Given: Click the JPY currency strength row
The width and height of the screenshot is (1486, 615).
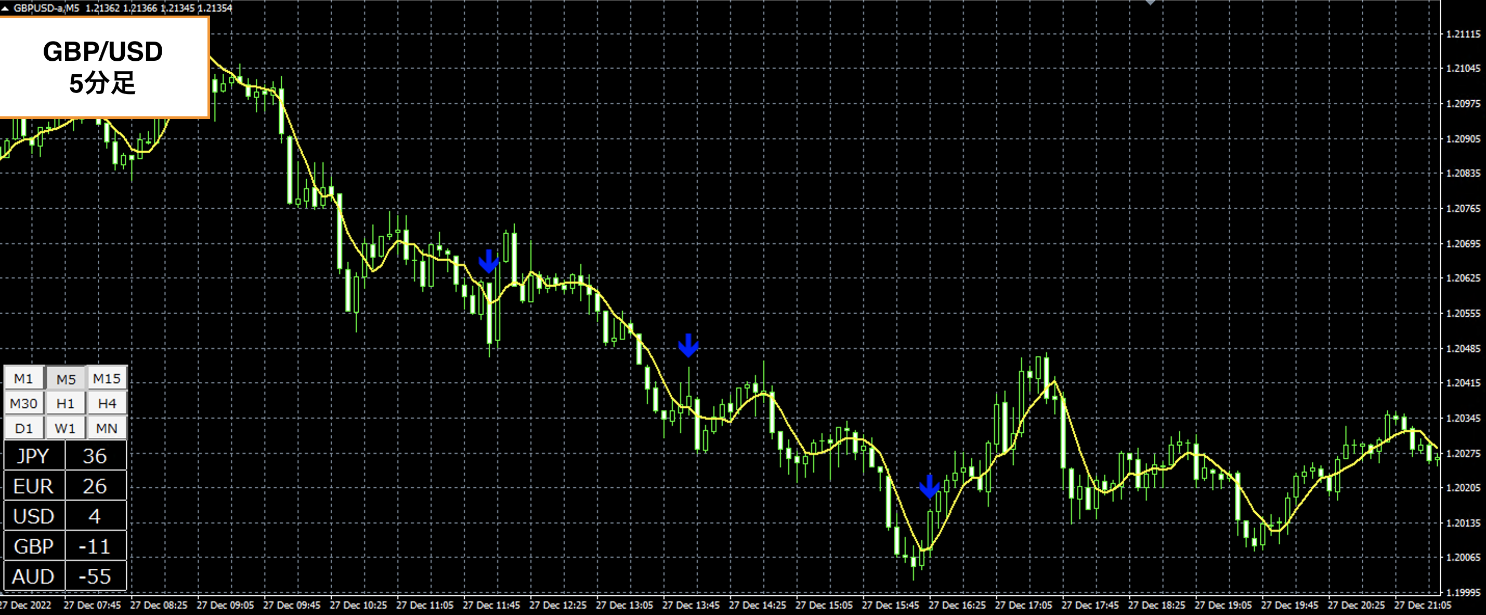Looking at the screenshot, I should [33, 456].
